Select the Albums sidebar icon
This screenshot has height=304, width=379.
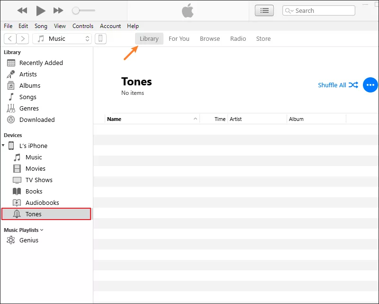[x=10, y=85]
